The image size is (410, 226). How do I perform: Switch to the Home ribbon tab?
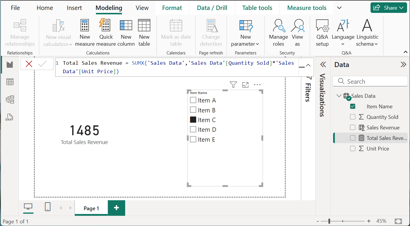coord(44,8)
